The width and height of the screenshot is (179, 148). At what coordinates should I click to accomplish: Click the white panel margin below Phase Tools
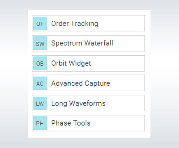point(89,134)
